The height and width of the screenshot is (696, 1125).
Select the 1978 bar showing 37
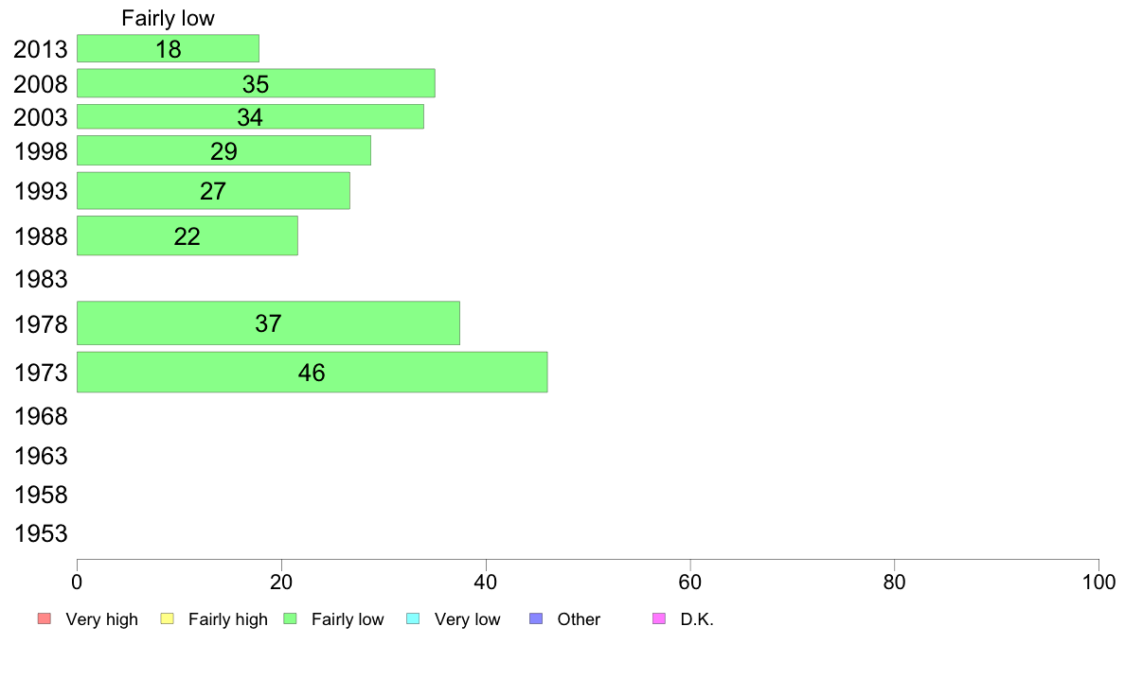click(268, 323)
